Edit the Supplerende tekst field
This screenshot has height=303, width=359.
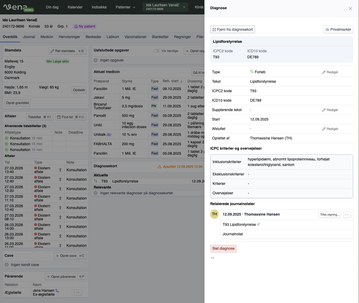[330, 110]
